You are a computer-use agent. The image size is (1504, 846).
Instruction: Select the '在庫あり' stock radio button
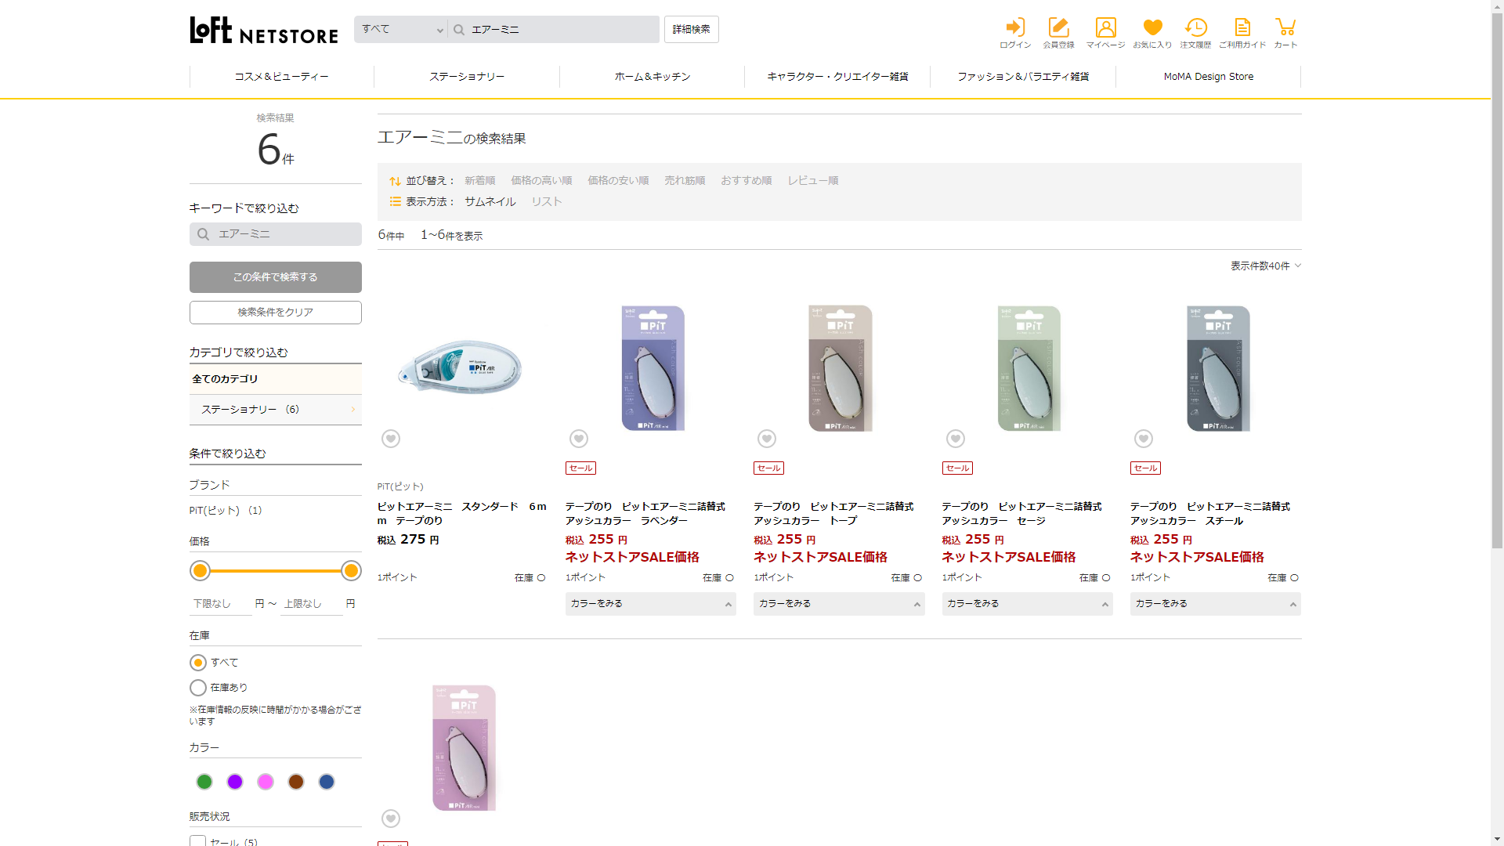click(x=198, y=688)
